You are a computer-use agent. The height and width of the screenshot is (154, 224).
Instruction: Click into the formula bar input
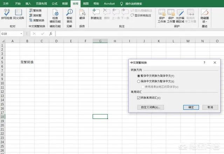(x=140, y=34)
